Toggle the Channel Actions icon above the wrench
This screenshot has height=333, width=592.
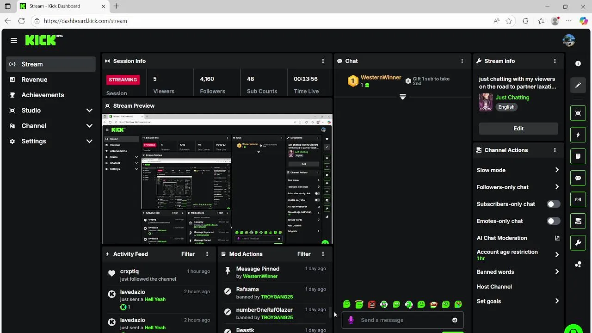tap(578, 221)
